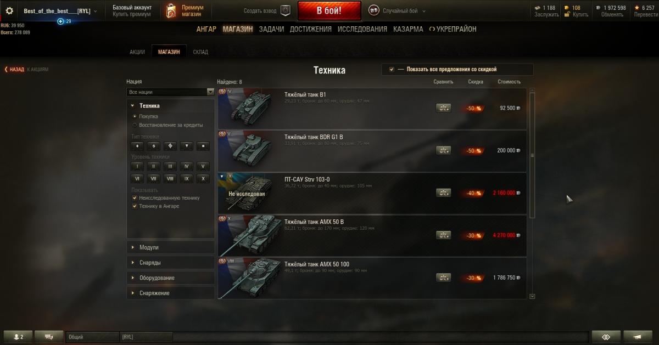Select vehicle tier X filter
Screen dimensions: 659x345
pyautogui.click(x=203, y=178)
